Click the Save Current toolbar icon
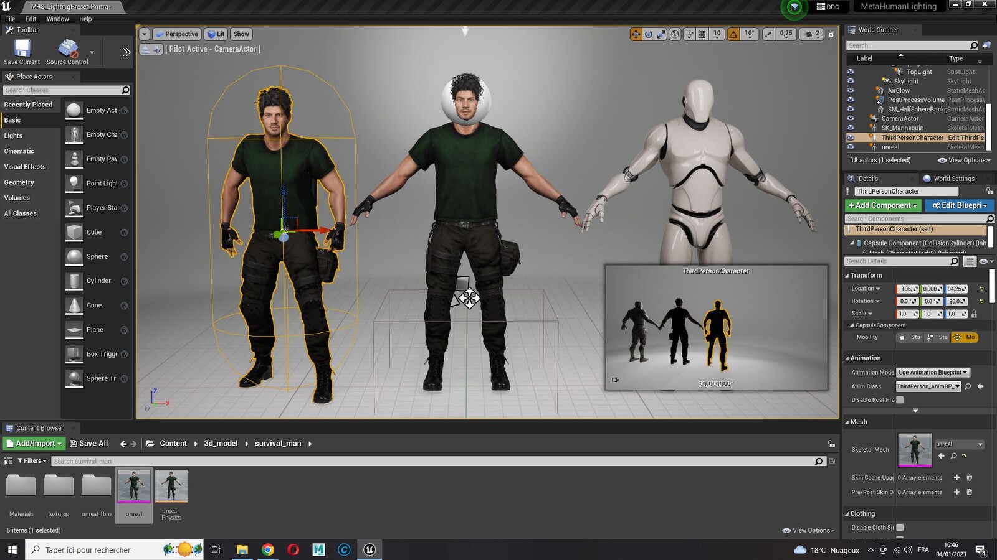Screen dimensions: 997x560 click(22, 52)
